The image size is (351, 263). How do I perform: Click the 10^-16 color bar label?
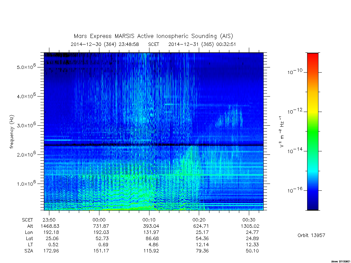(294, 190)
